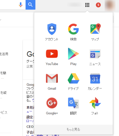Viewport: 119px width, 136px height.
Task: Open Google Calendar (カレンダー) app
Action: click(95, 81)
